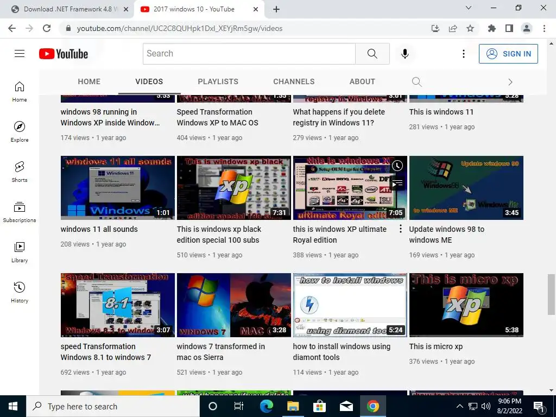Image resolution: width=556 pixels, height=417 pixels.
Task: Open the CHANNELS tab
Action: [294, 81]
